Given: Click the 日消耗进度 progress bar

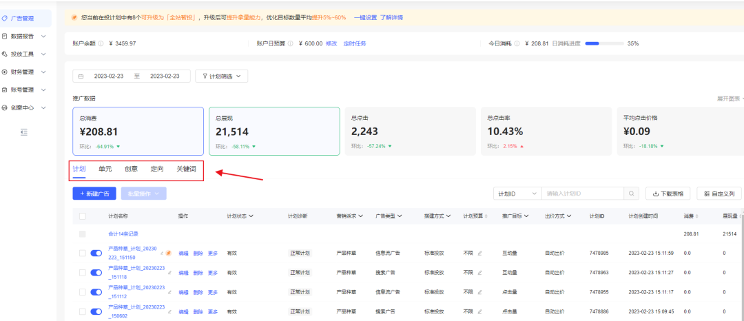Looking at the screenshot, I should coord(604,43).
